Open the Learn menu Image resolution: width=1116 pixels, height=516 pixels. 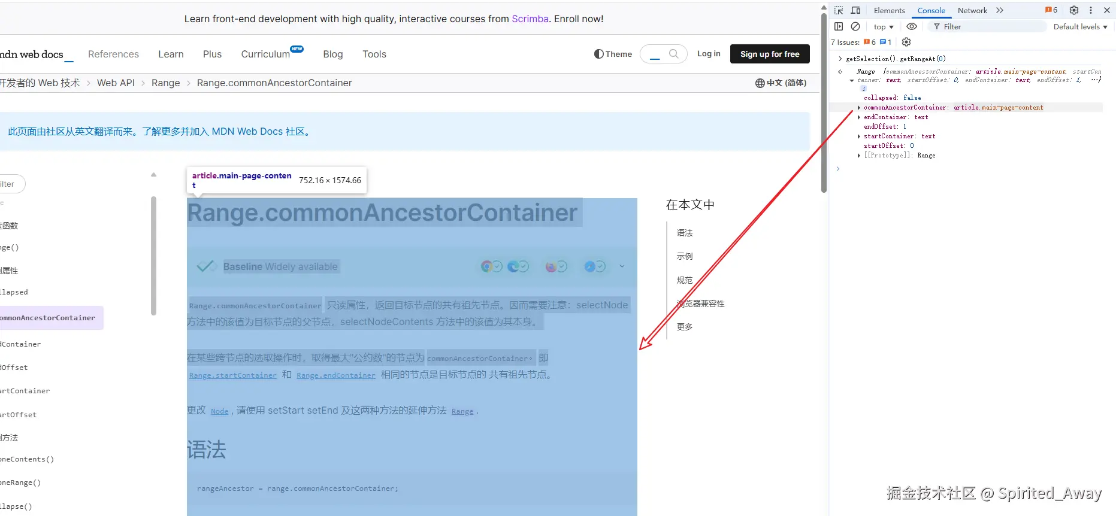[x=171, y=54]
